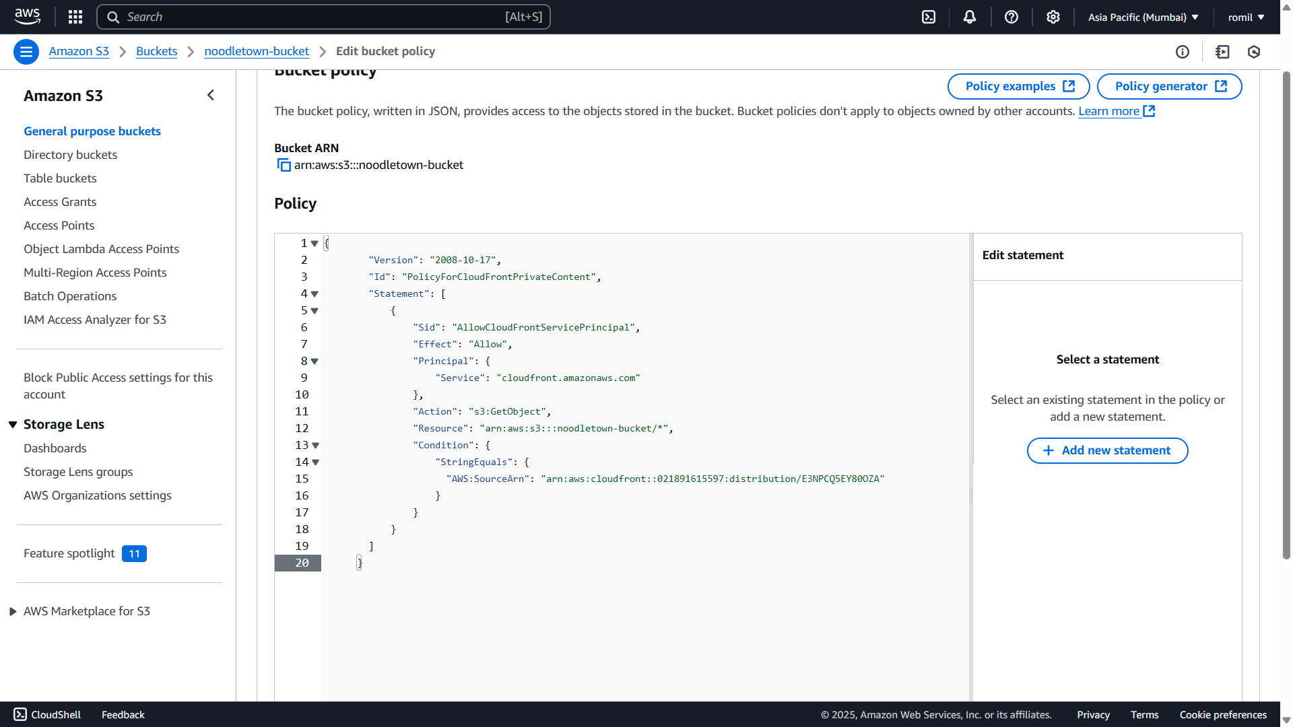The image size is (1293, 727).
Task: Go to Access Grants
Action: point(60,202)
